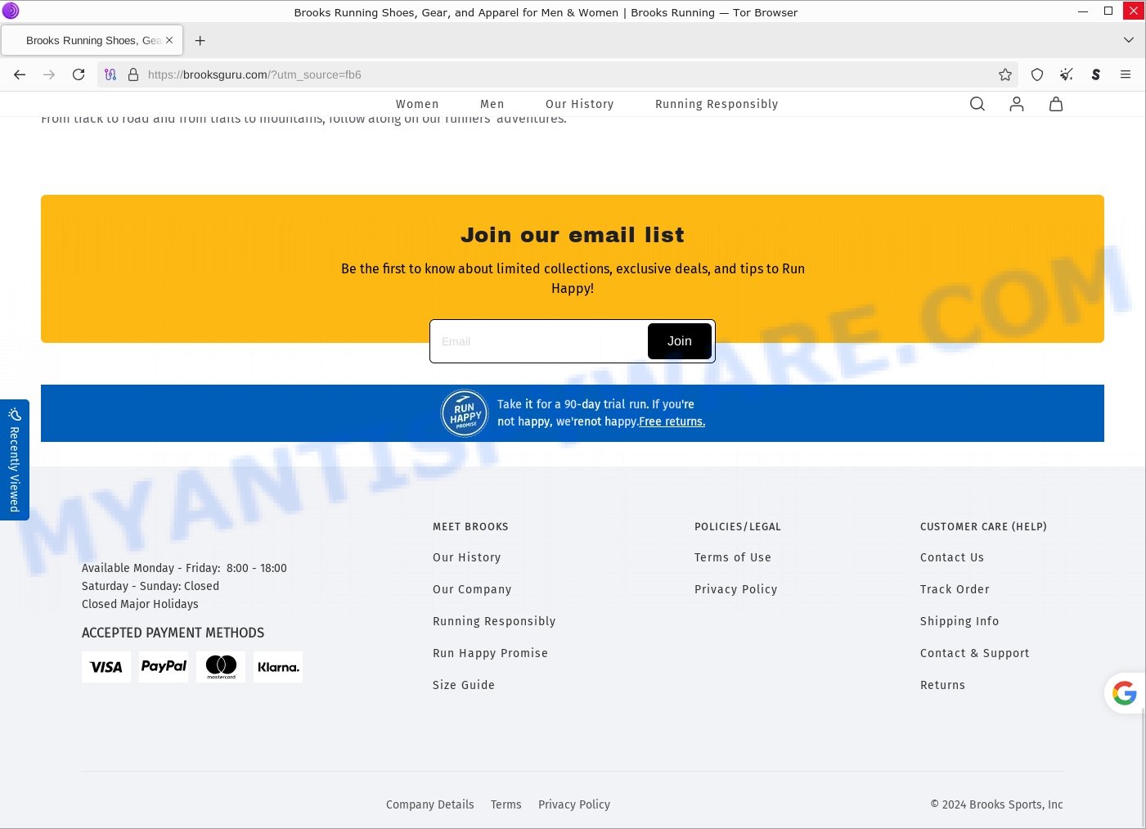Open the Size Guide link
Screen dimensions: 1146x829
tap(464, 685)
